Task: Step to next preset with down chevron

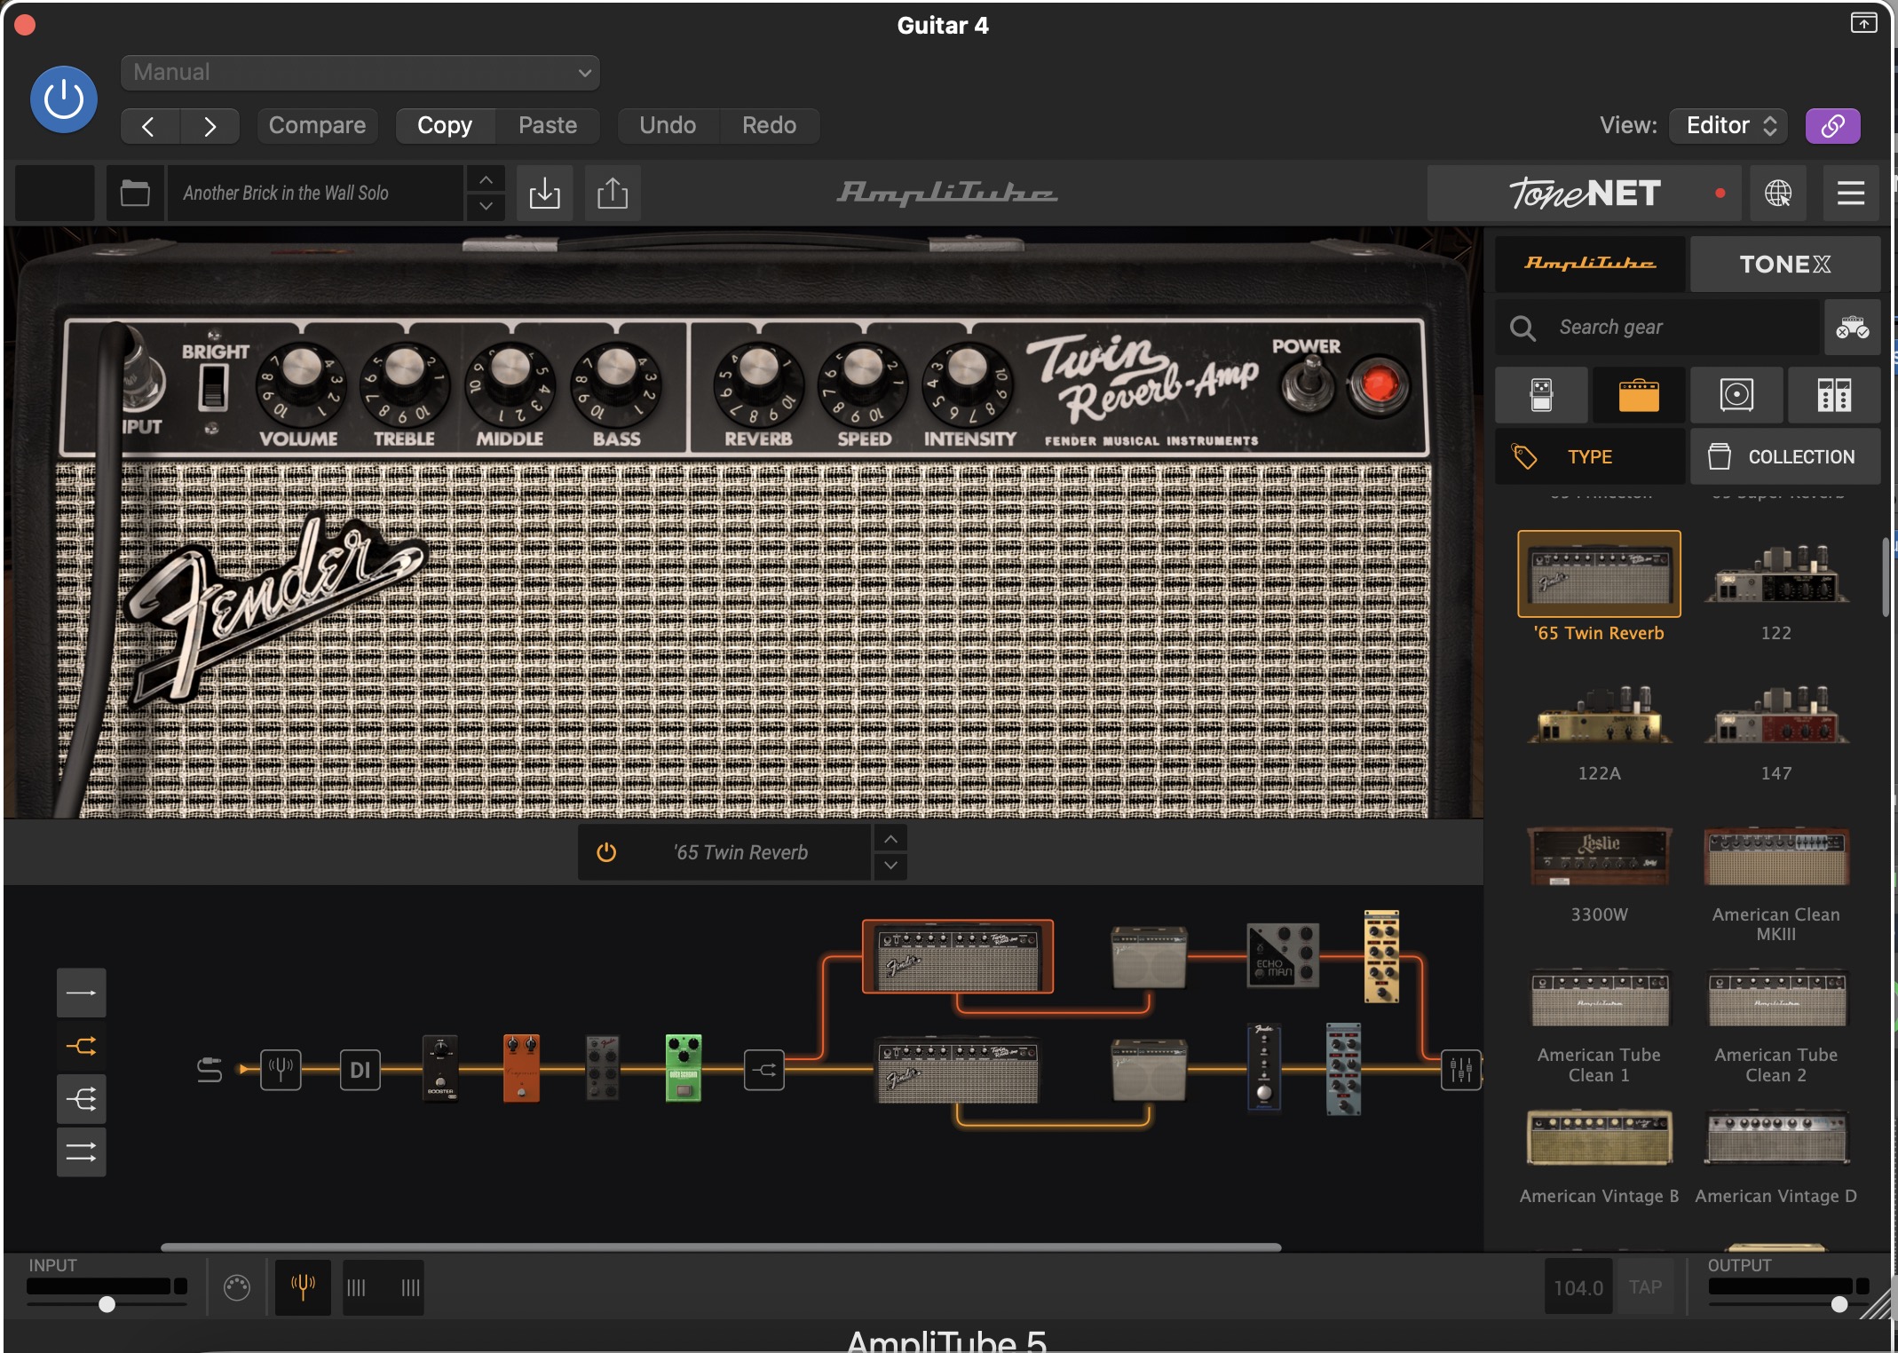Action: (x=486, y=207)
